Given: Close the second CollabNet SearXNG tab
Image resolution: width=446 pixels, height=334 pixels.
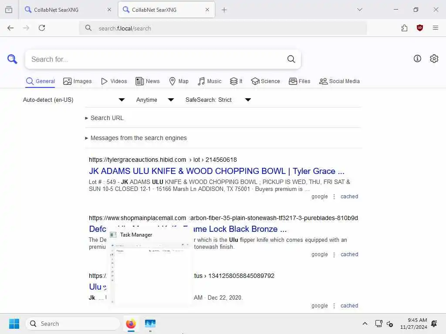Looking at the screenshot, I should click(207, 10).
